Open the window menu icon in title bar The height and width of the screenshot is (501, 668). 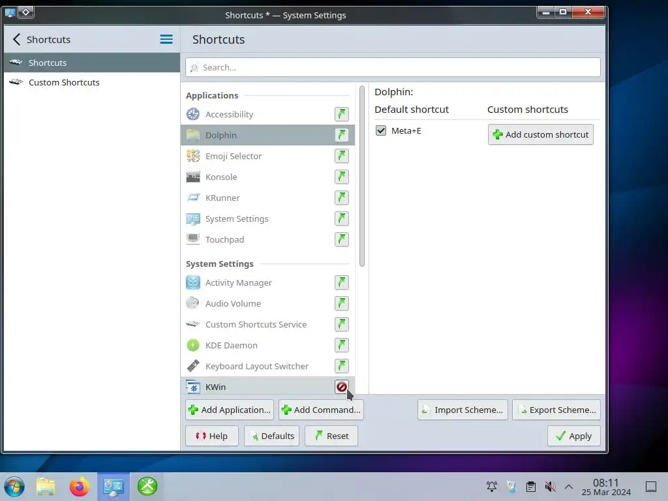[10, 12]
